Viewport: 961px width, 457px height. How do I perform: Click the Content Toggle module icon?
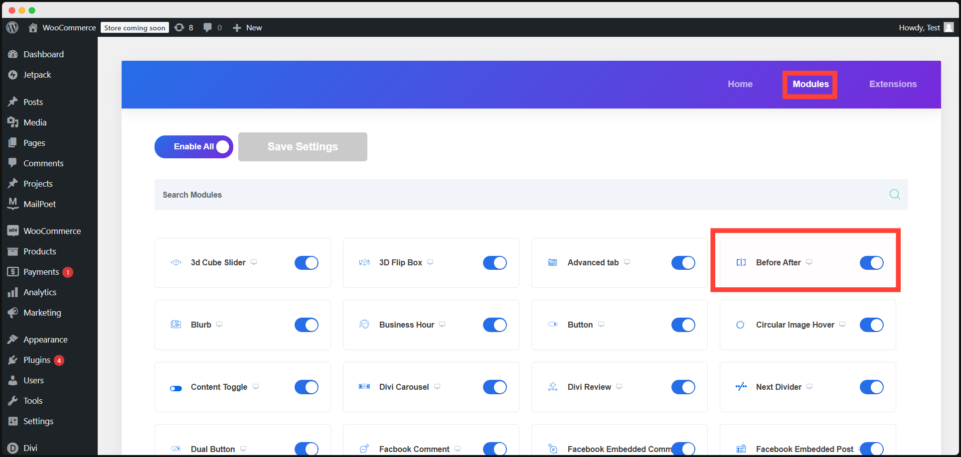176,388
